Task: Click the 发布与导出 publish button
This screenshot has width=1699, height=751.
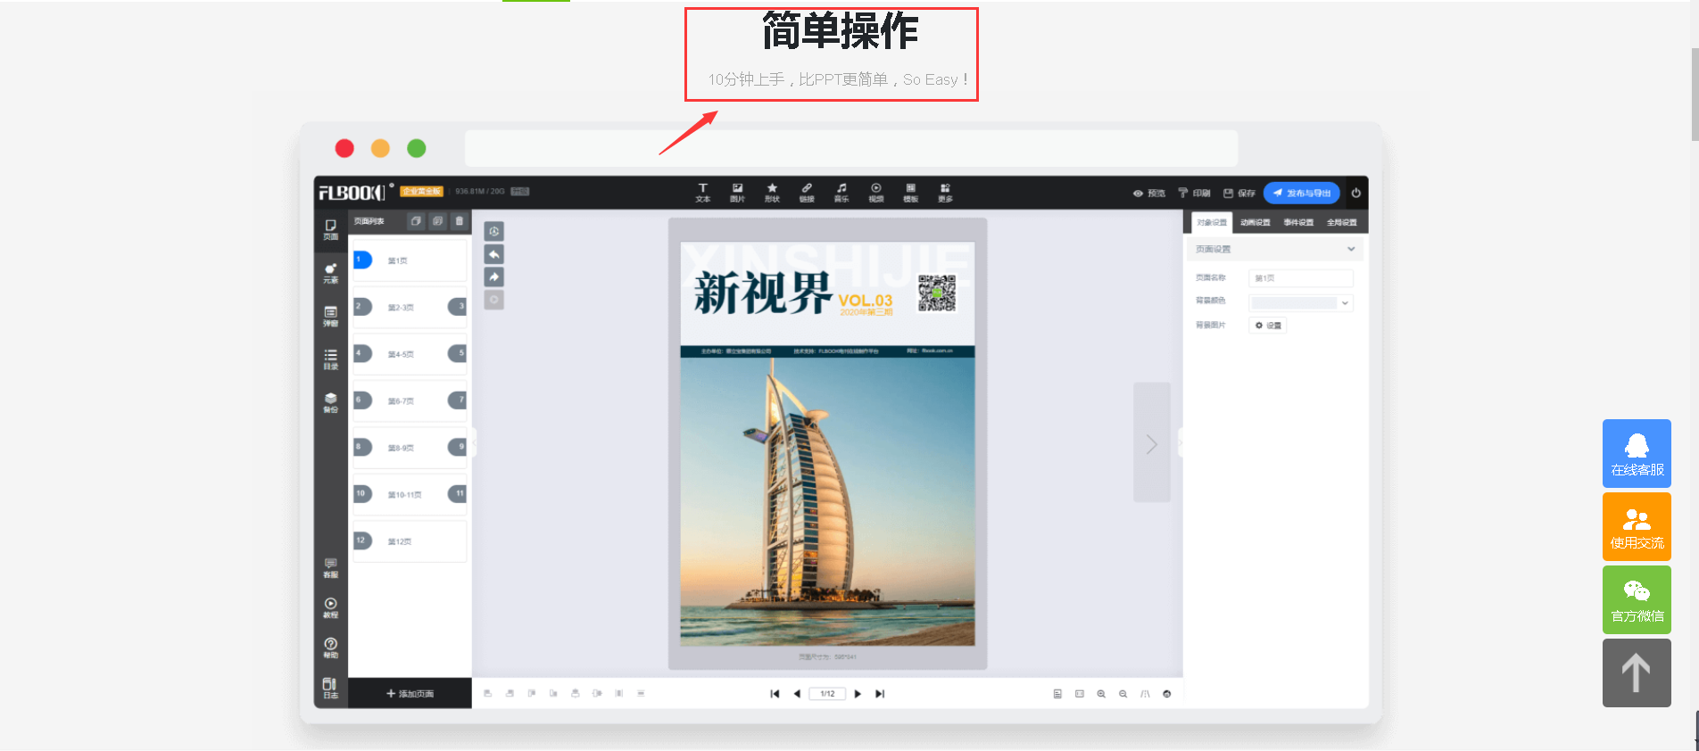Action: pos(1301,193)
